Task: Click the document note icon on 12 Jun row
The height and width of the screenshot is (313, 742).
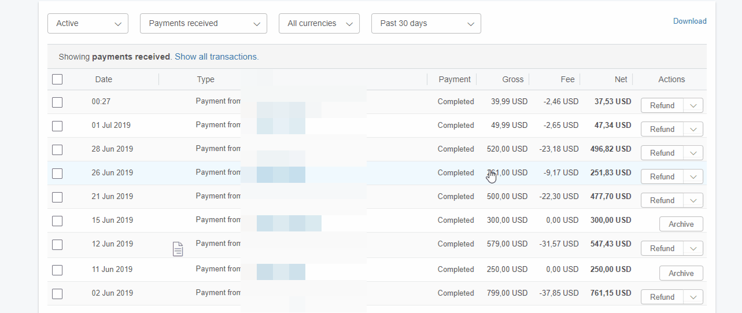Action: point(178,249)
